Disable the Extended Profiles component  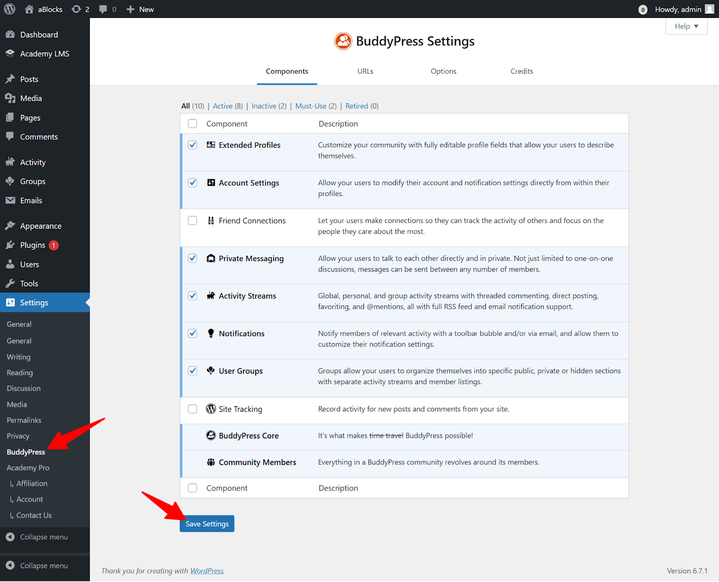click(x=192, y=145)
